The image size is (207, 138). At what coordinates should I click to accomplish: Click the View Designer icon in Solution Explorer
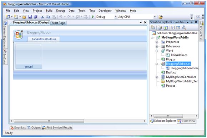pyautogui.click(x=178, y=27)
